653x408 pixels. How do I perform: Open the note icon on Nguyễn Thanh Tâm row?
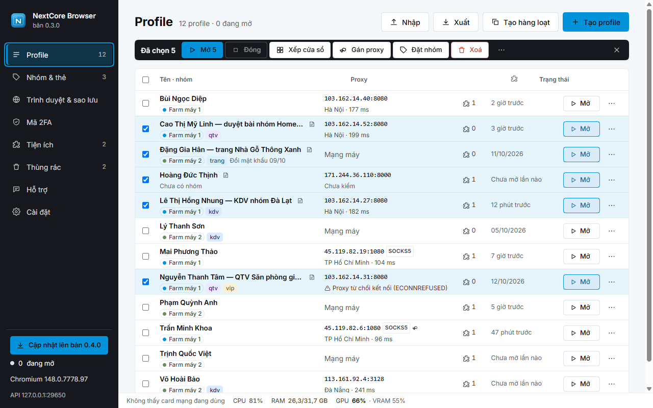click(312, 277)
